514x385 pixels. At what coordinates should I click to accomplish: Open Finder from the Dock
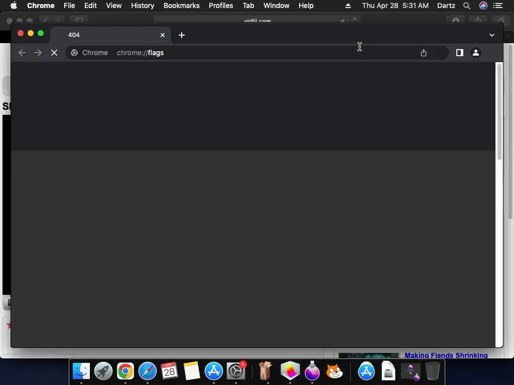pyautogui.click(x=81, y=371)
